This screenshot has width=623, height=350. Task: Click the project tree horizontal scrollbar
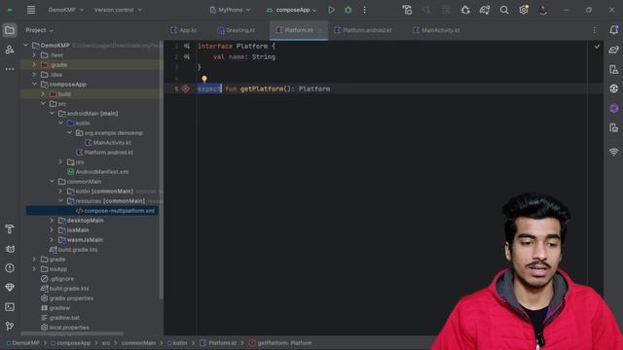[72, 333]
